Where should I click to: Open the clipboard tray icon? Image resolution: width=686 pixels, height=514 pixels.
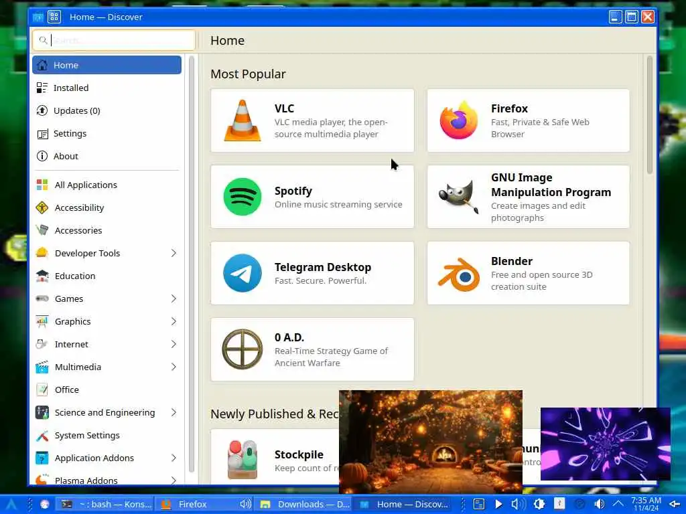pyautogui.click(x=479, y=504)
